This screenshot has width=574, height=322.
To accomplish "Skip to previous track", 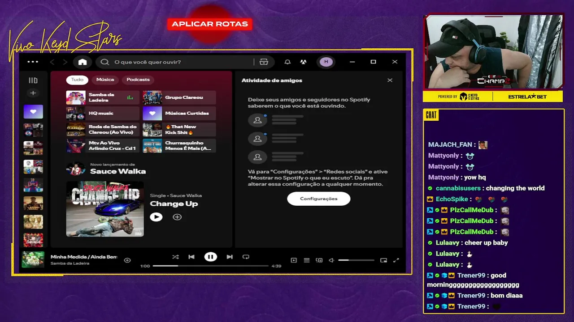I will coord(191,257).
